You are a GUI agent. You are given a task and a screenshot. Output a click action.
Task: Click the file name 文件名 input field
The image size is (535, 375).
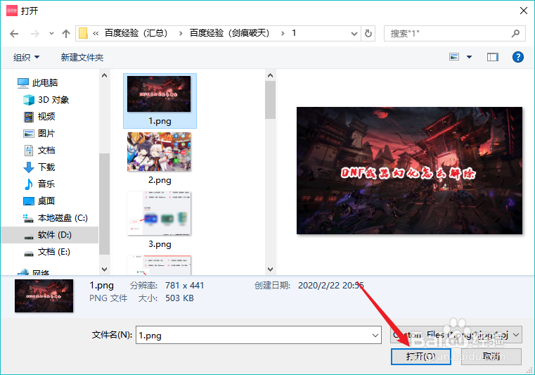(258, 335)
